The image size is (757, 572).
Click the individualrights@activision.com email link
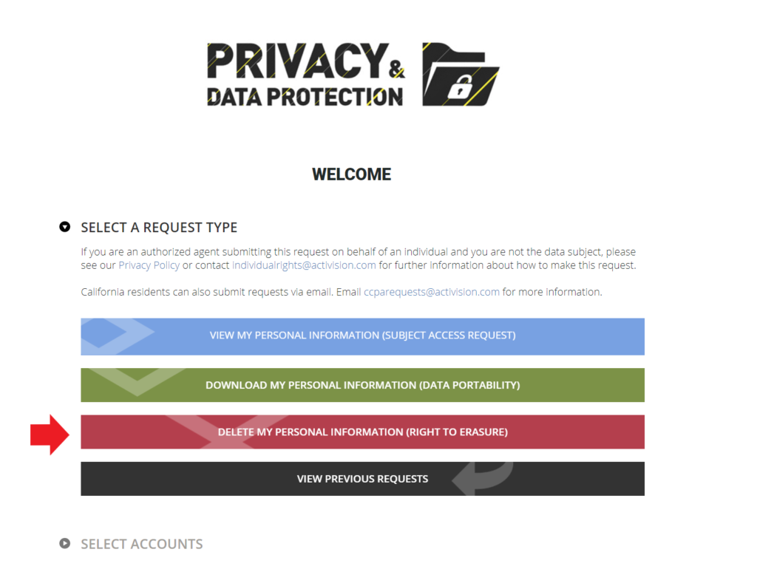coord(304,265)
